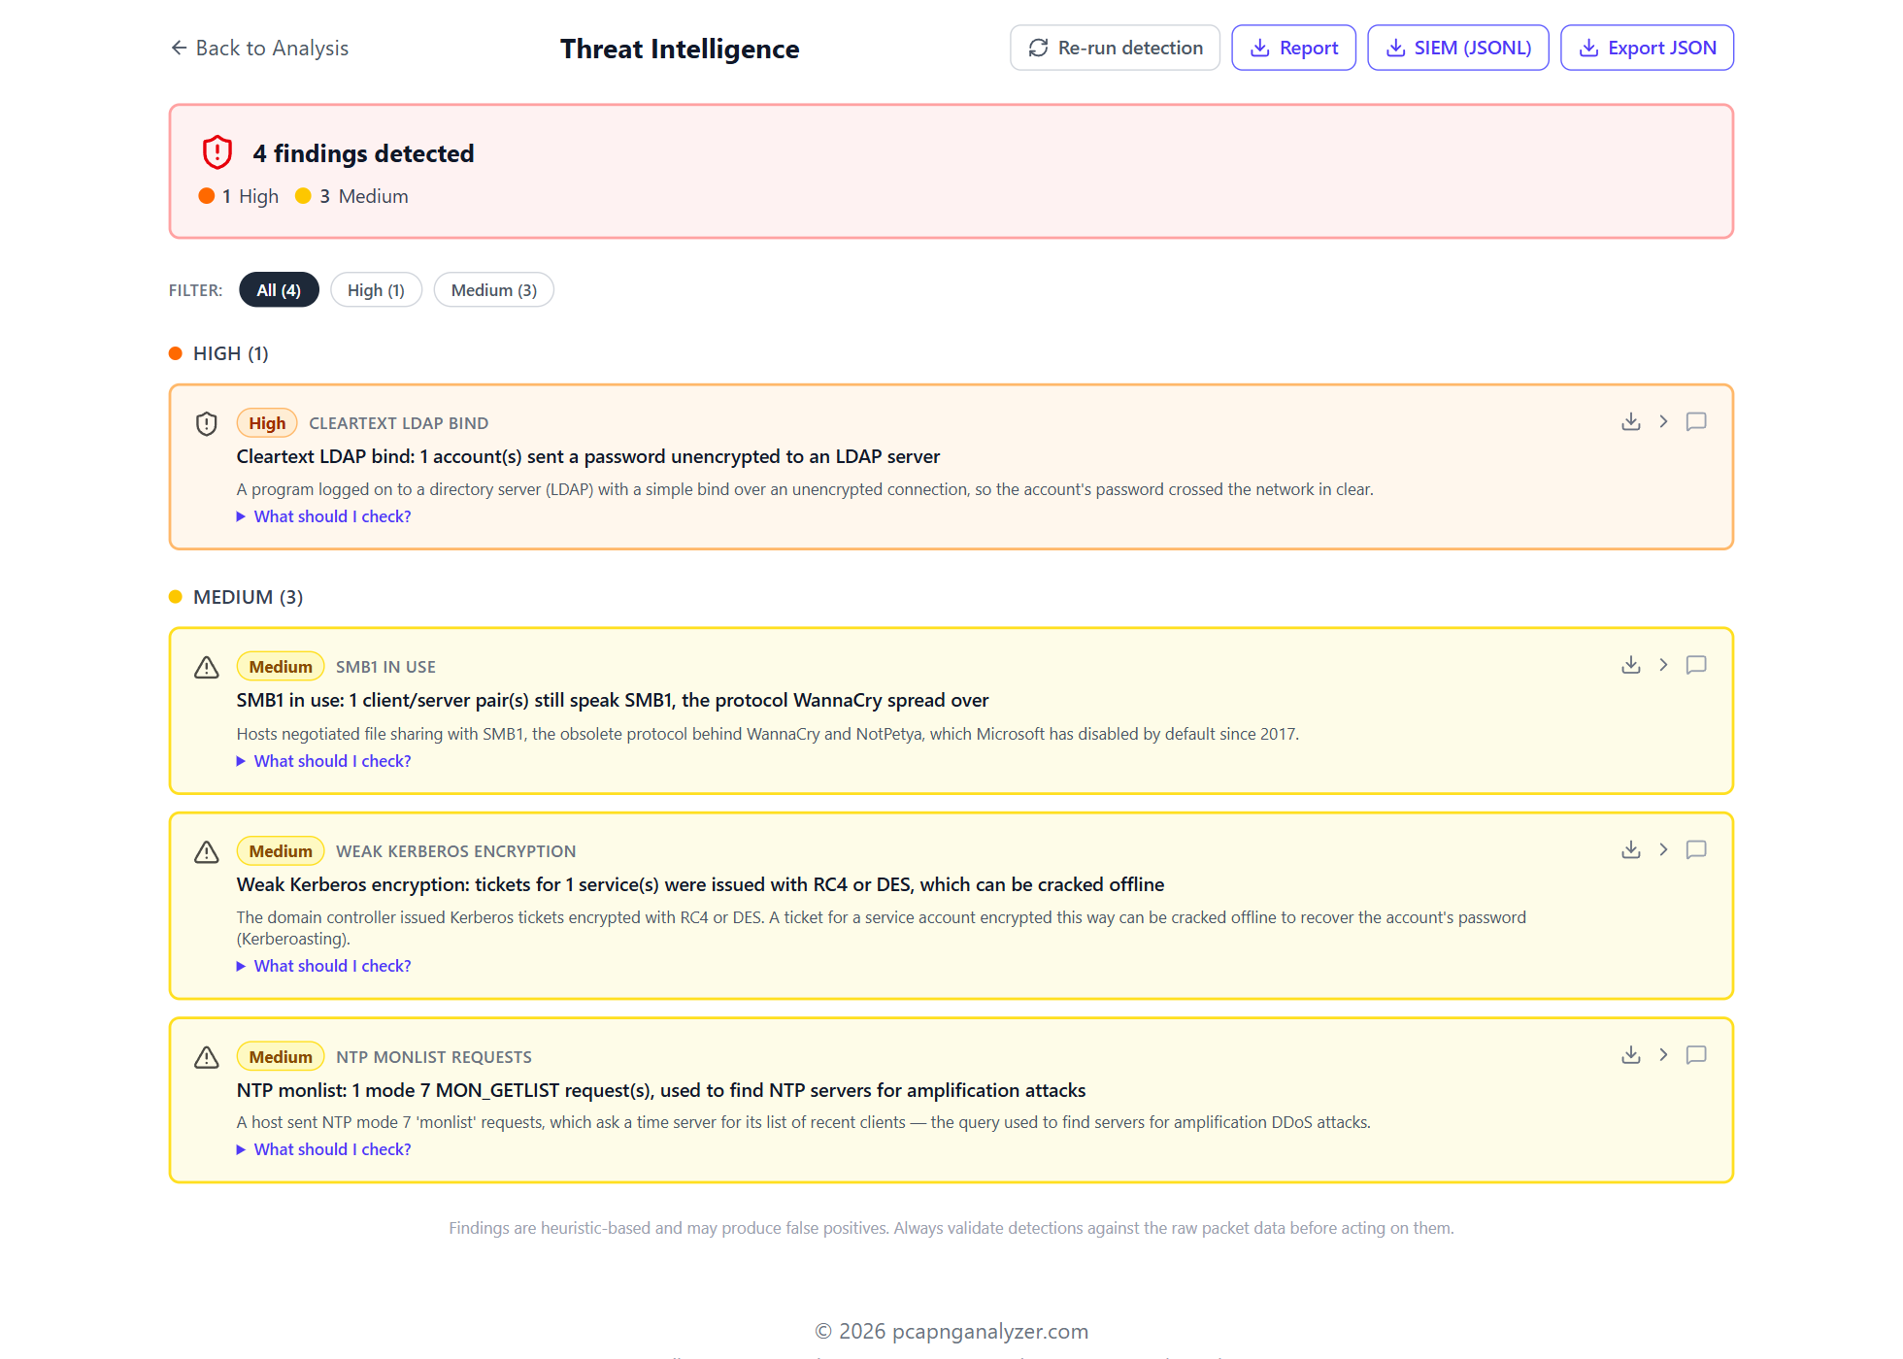Click red alert shield in findings summary

pos(217,152)
